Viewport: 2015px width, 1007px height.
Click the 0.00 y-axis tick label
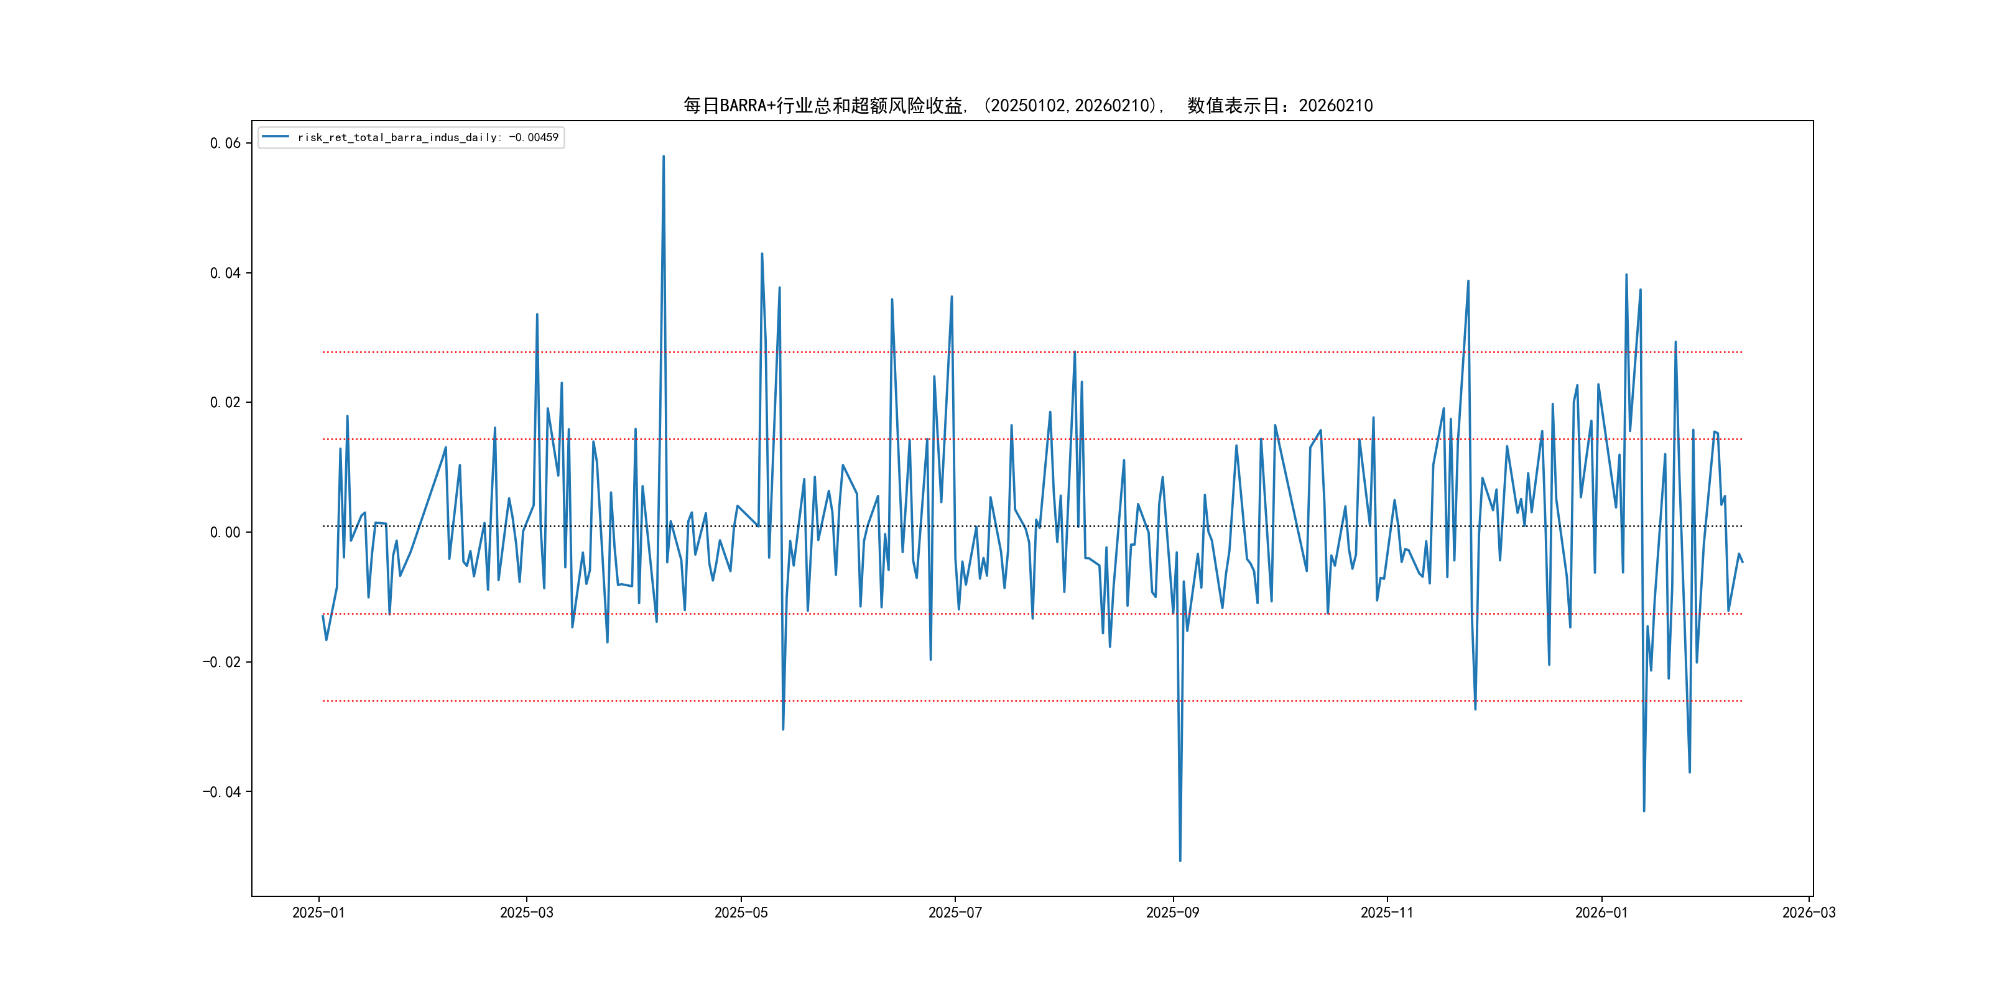(x=225, y=533)
